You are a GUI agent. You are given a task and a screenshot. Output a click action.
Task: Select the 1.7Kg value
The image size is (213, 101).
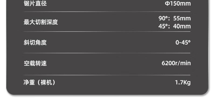[x=183, y=82]
